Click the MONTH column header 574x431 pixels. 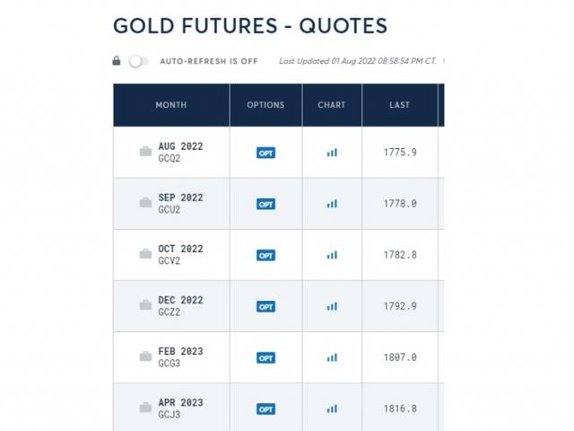coord(171,105)
